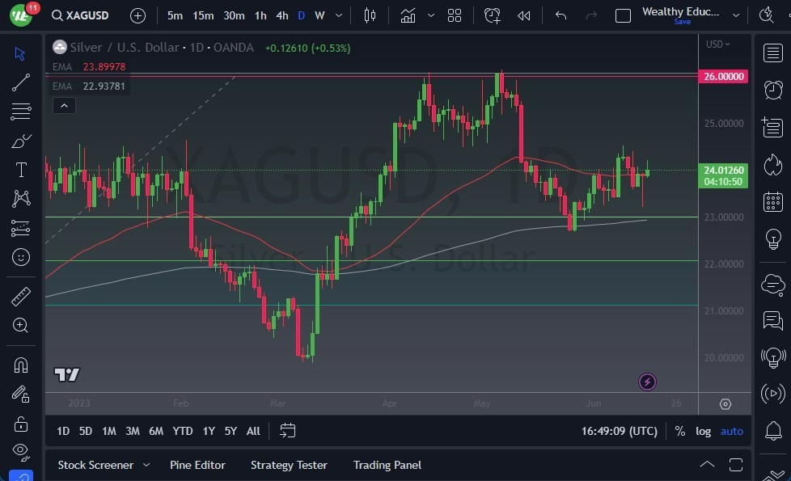
Task: Select the 30m timeframe
Action: 234,15
